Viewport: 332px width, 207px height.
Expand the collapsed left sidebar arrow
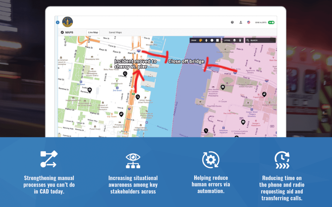(x=57, y=22)
